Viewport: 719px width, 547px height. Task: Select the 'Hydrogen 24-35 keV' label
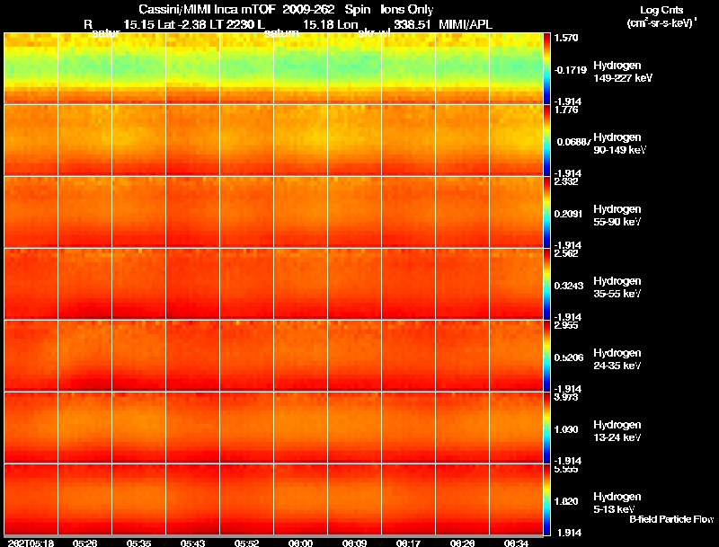click(617, 359)
